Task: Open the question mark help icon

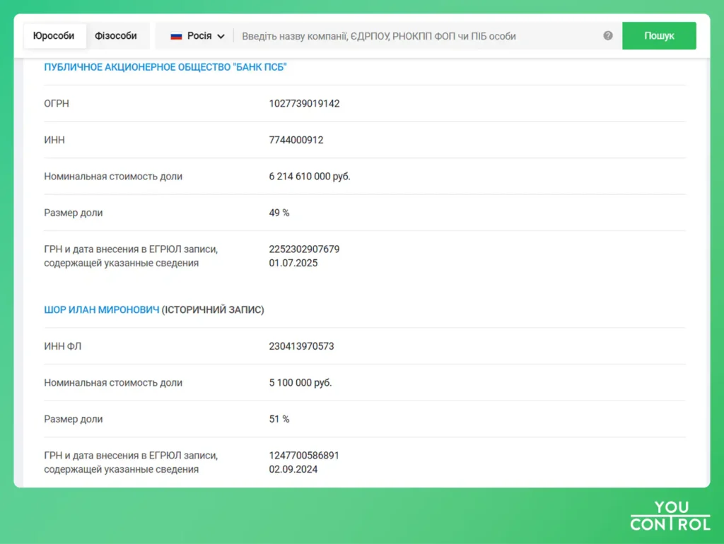Action: pos(607,35)
